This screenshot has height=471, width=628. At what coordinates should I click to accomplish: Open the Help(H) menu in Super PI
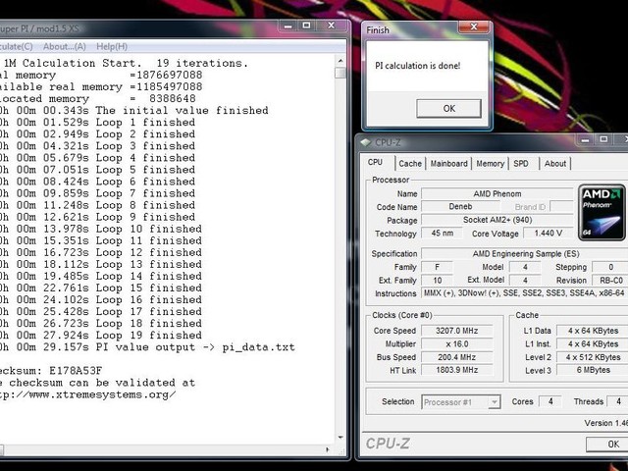pos(112,47)
